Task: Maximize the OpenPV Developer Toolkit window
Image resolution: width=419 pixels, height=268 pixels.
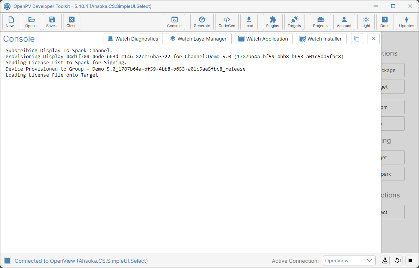Action: pos(393,6)
